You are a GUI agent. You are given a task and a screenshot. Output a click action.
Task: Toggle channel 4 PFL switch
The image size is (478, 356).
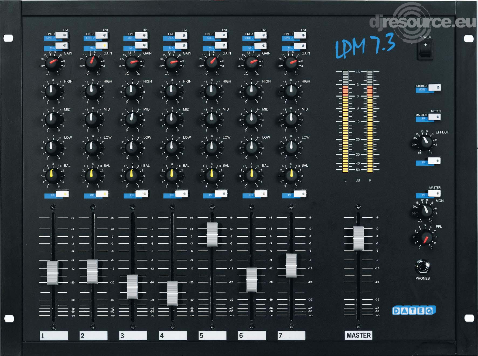(x=181, y=193)
